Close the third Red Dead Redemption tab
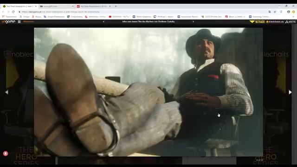This screenshot has height=167, width=297. tap(110, 6)
